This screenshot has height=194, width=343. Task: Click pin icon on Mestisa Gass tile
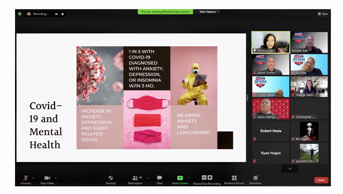pyautogui.click(x=255, y=51)
